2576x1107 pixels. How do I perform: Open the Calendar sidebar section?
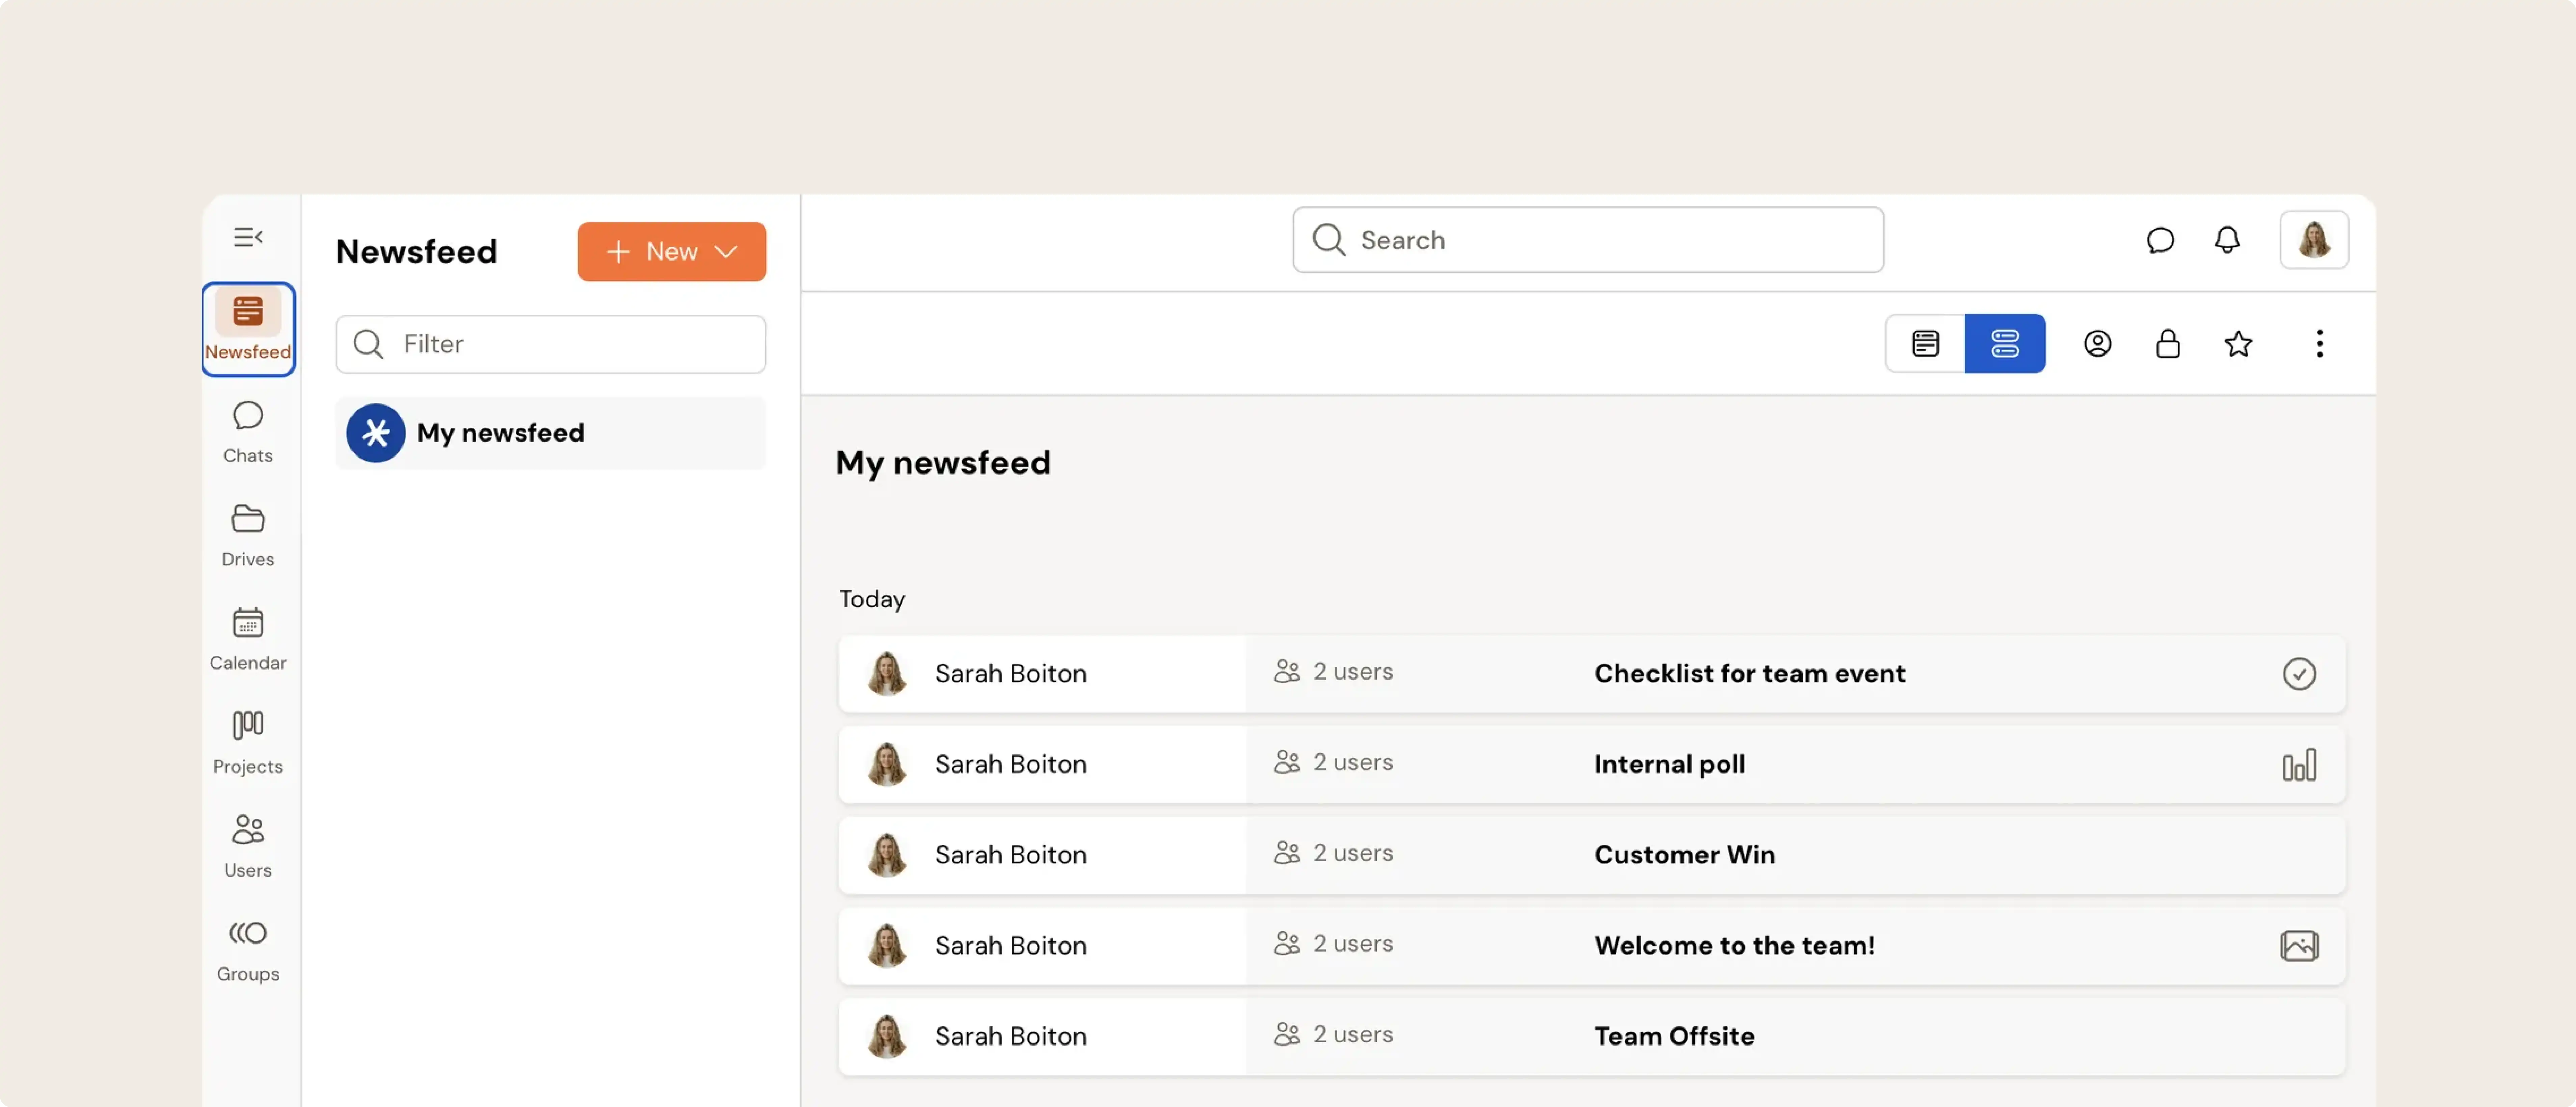[x=248, y=640]
